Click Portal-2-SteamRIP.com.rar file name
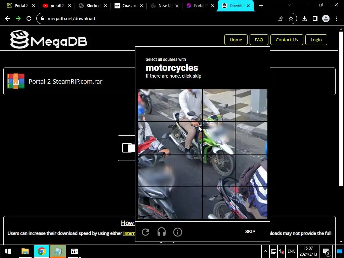The height and width of the screenshot is (258, 344). (x=66, y=81)
